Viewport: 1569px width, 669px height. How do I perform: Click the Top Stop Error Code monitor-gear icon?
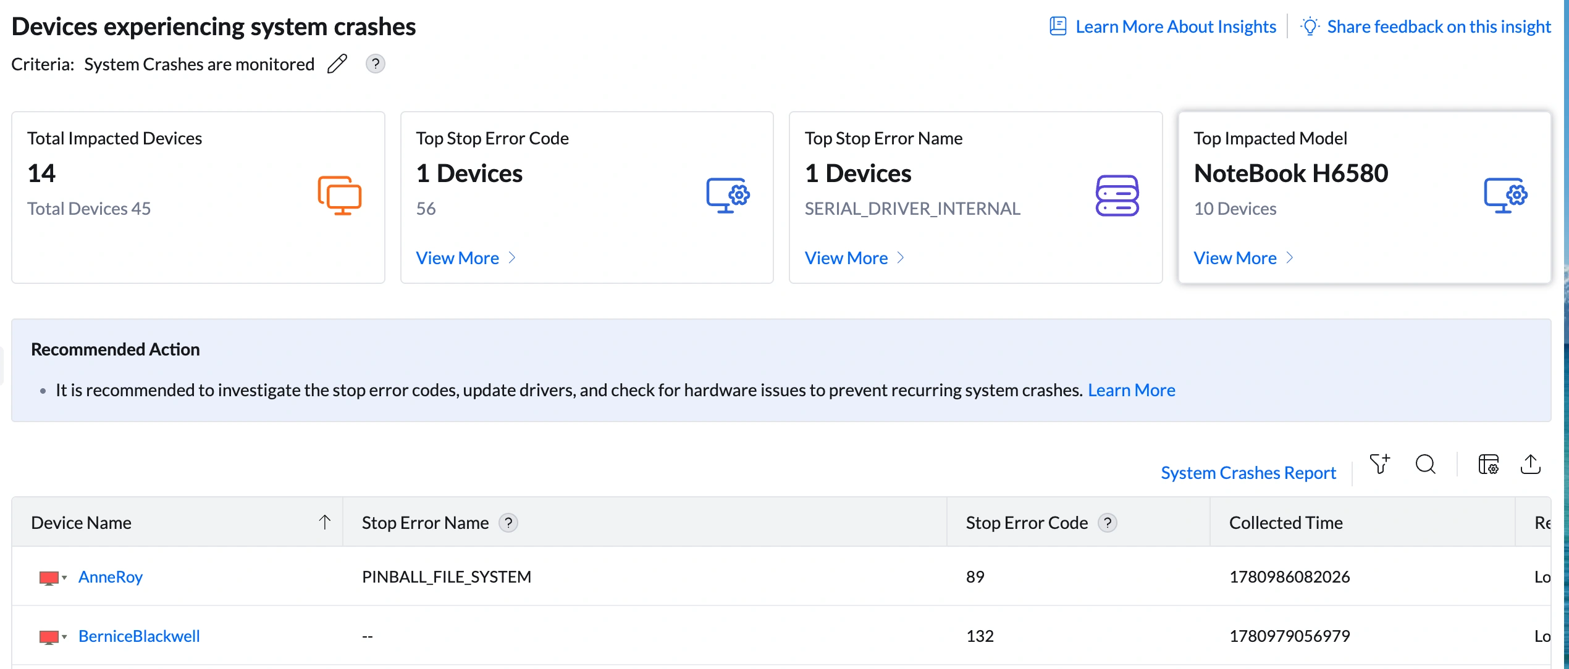click(728, 196)
